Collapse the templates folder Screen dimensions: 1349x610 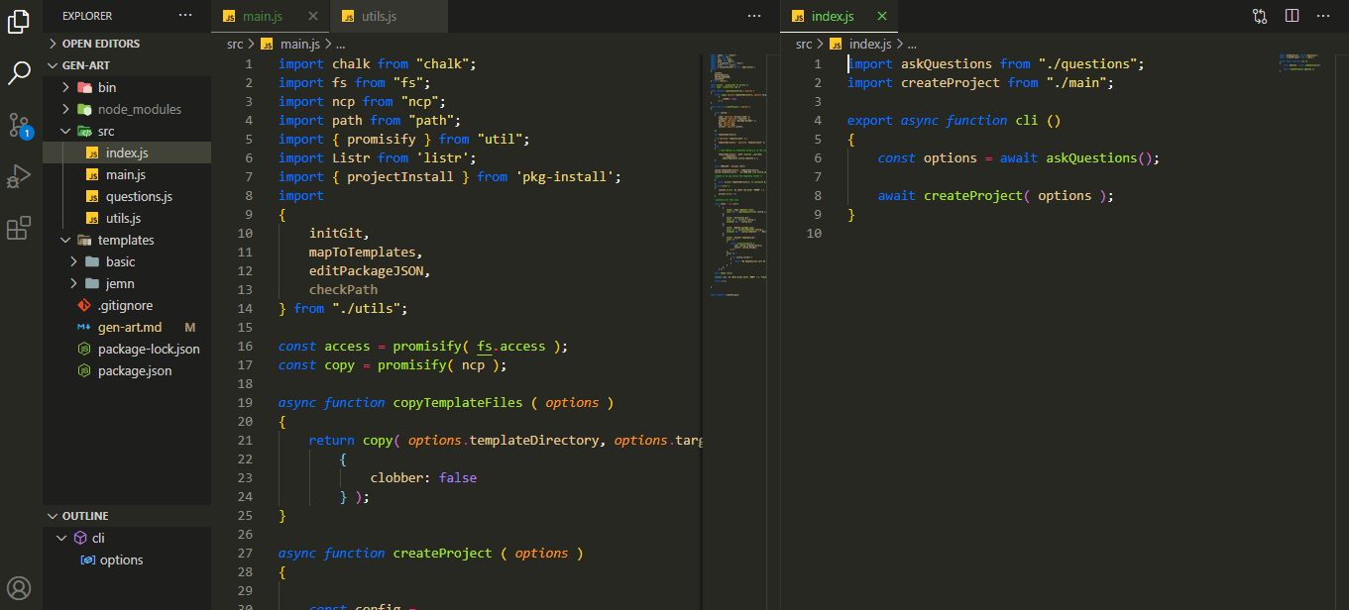[125, 240]
